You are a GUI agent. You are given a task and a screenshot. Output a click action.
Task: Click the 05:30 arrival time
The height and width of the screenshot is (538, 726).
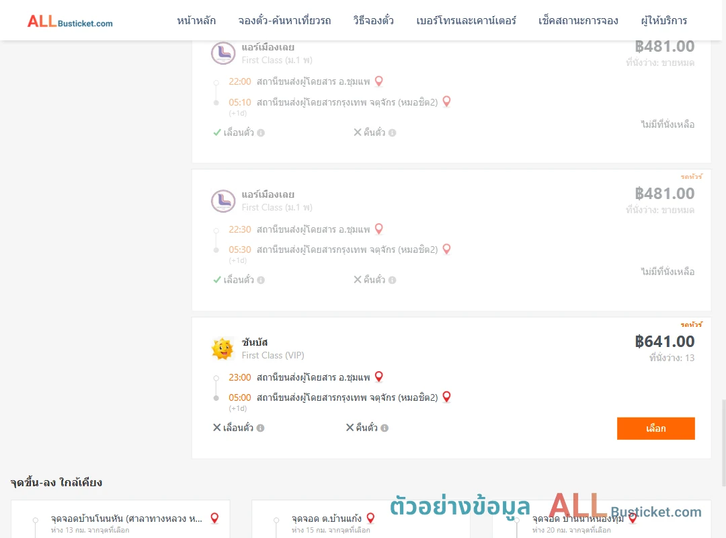(240, 249)
